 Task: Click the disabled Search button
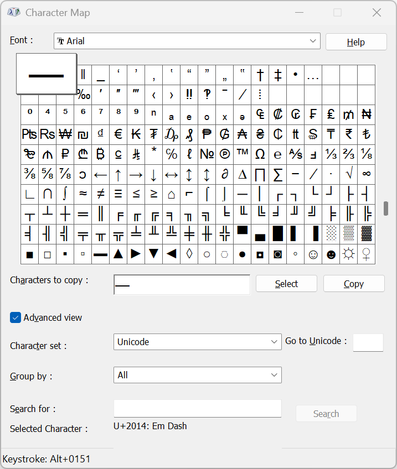(x=326, y=414)
